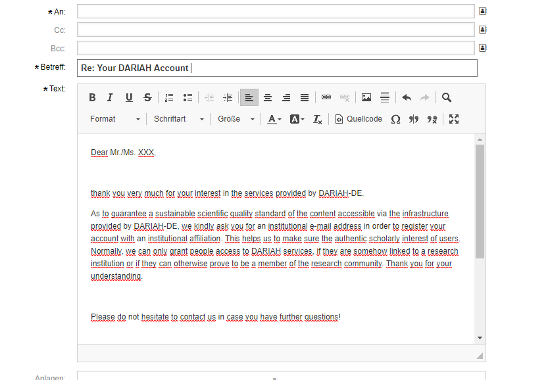This screenshot has height=380, width=548.
Task: Apply italic formatting to text
Action: 111,97
